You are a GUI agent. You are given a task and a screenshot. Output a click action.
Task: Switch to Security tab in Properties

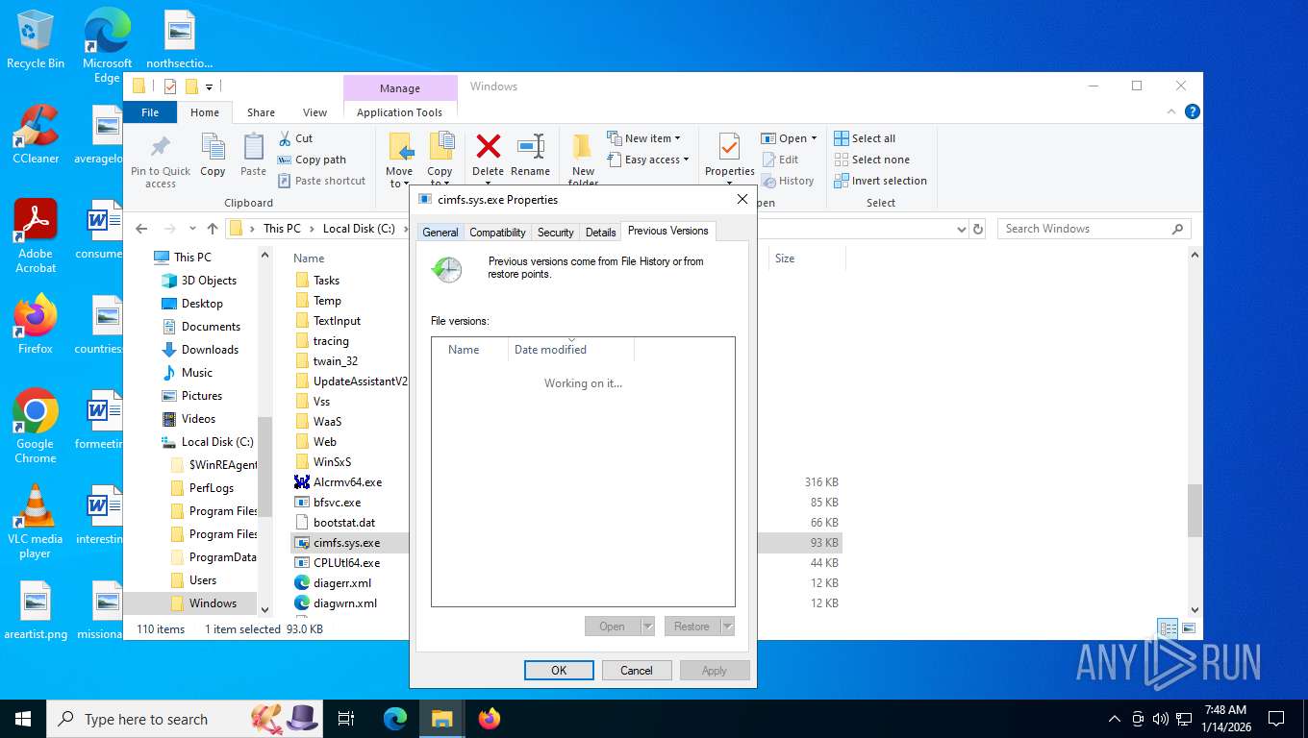tap(555, 233)
